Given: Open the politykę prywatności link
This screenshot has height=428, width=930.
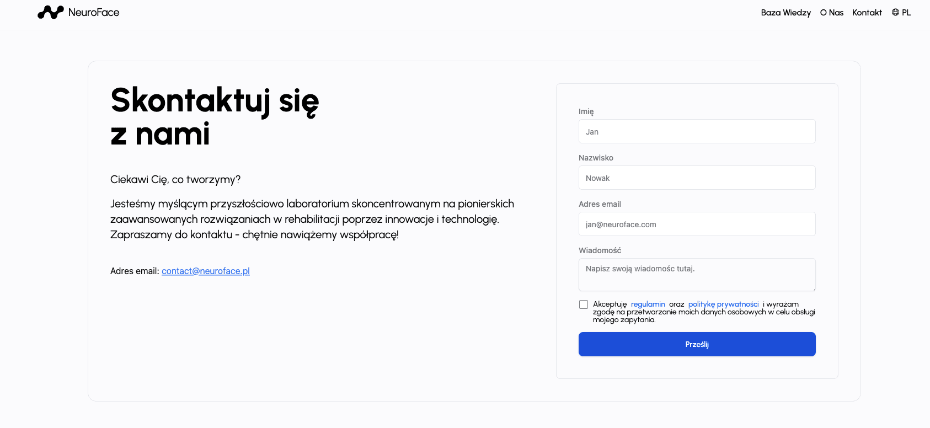Looking at the screenshot, I should coord(723,304).
